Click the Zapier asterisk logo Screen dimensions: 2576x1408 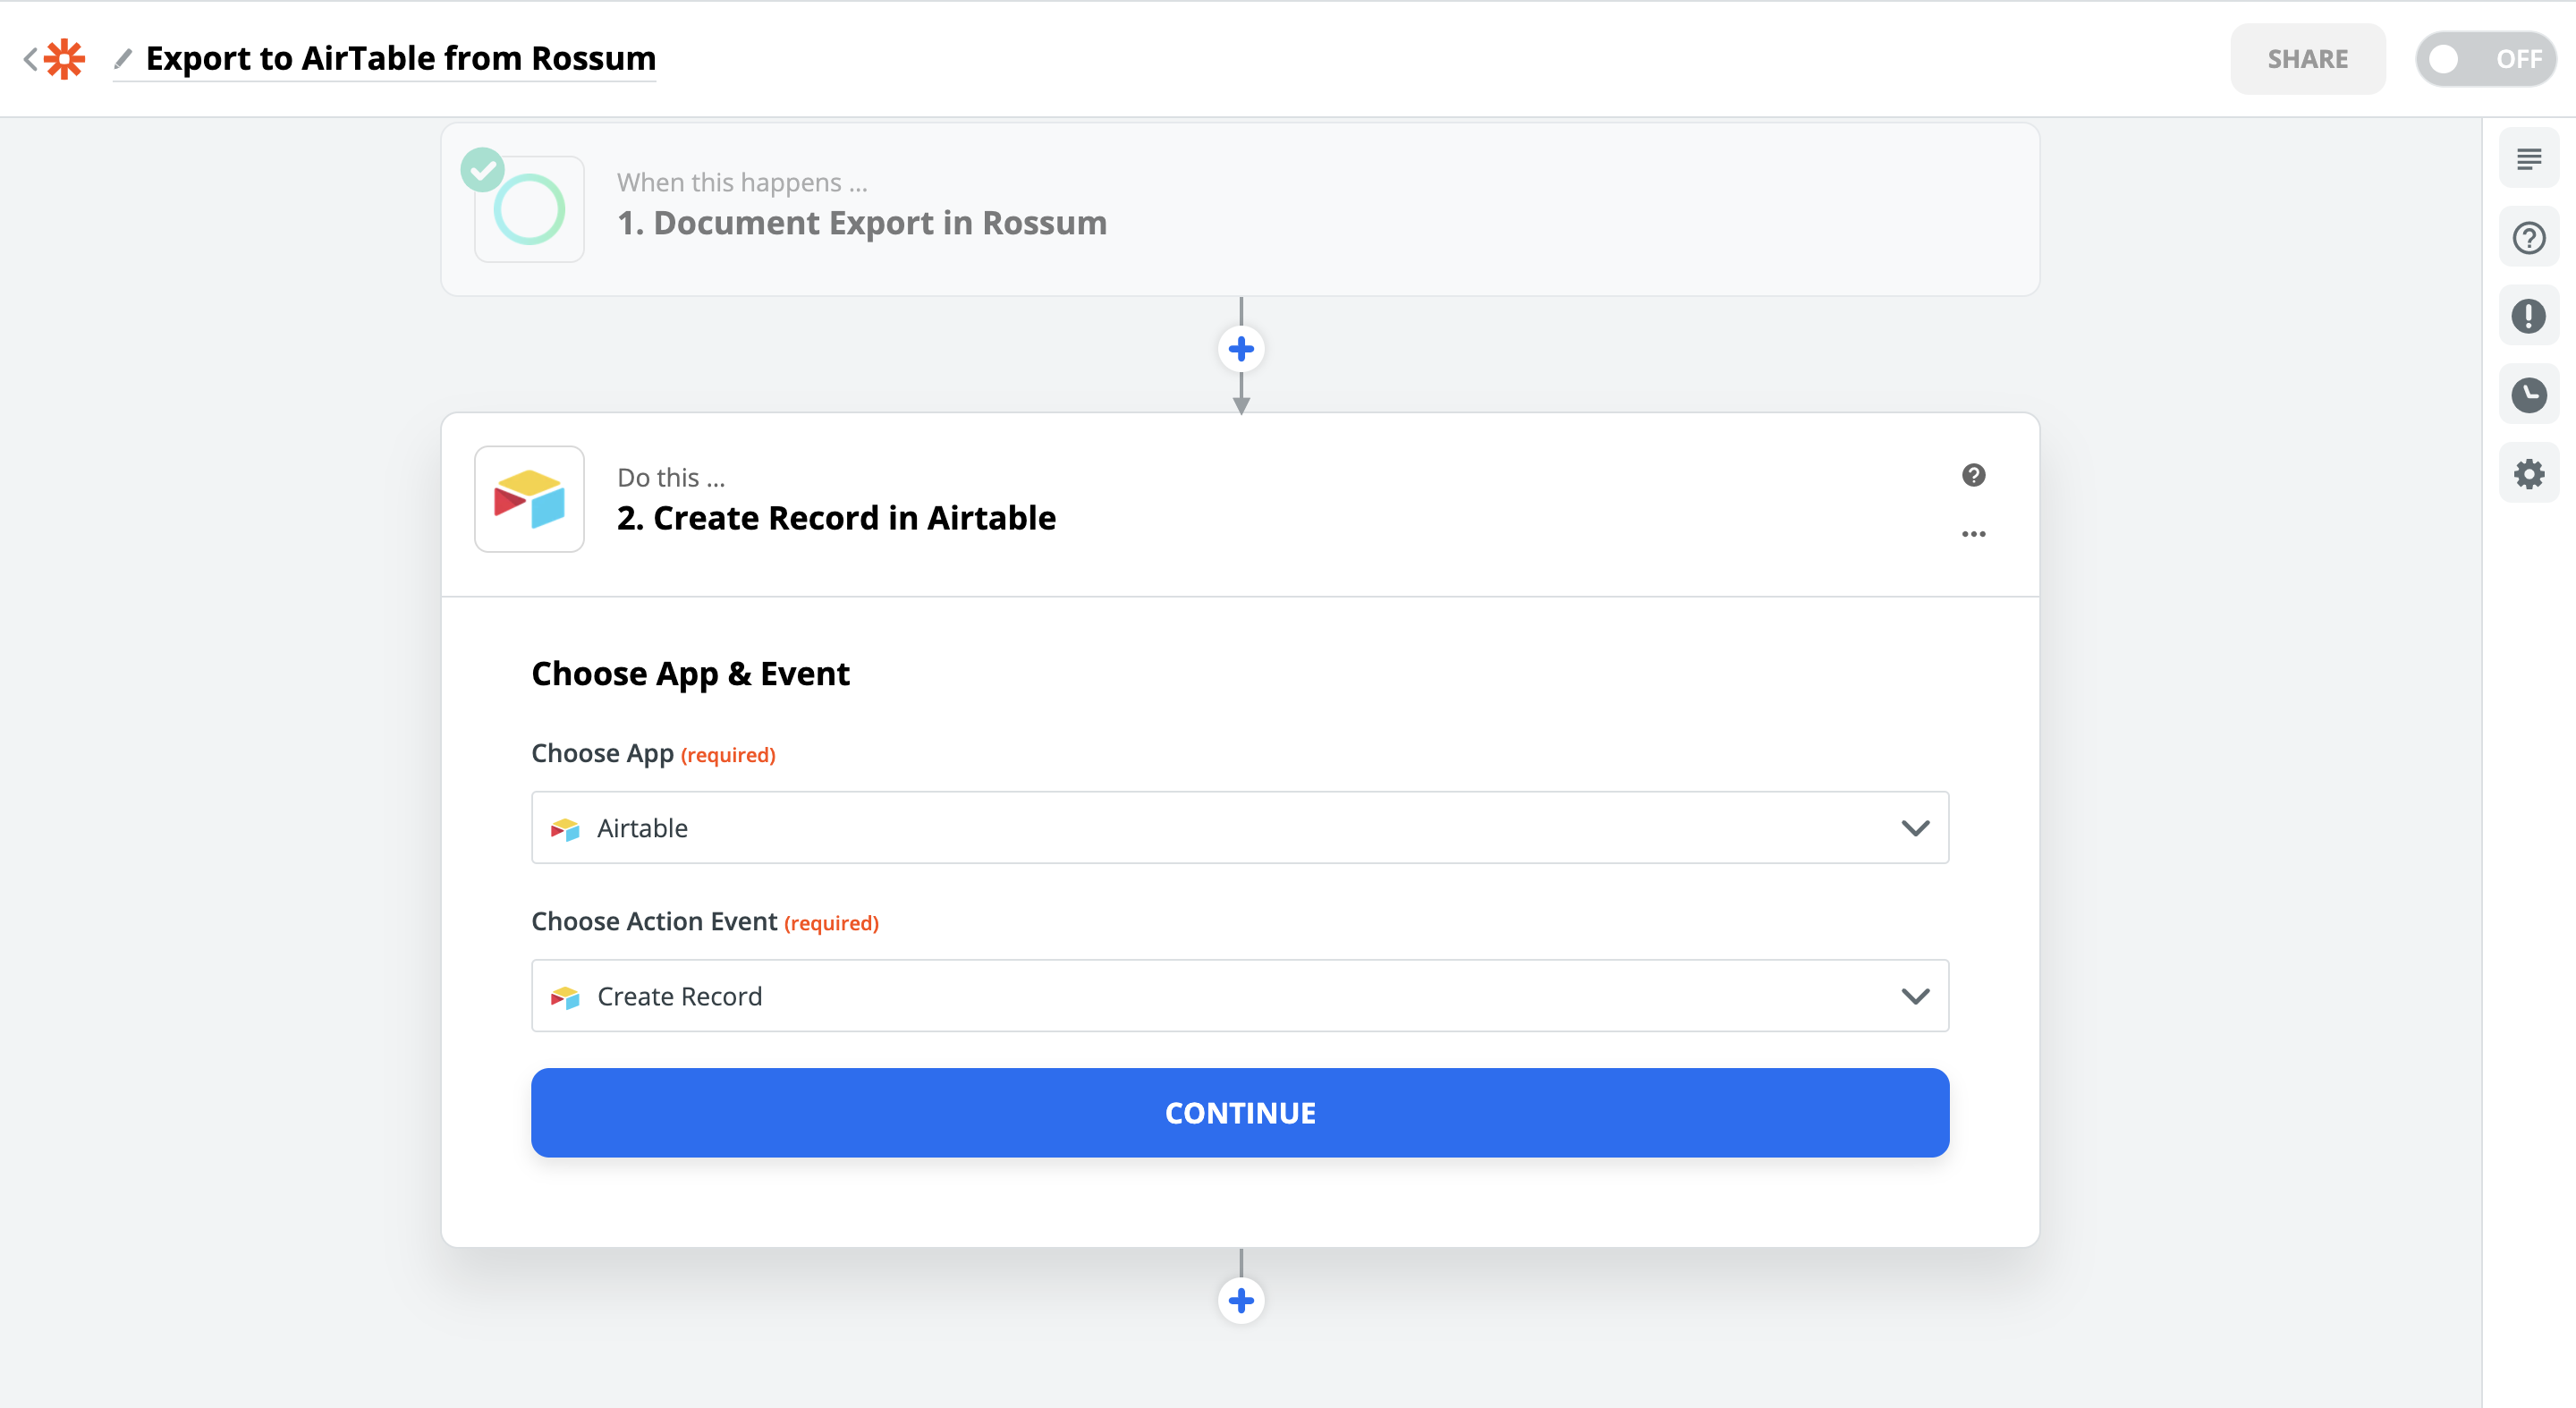point(65,59)
